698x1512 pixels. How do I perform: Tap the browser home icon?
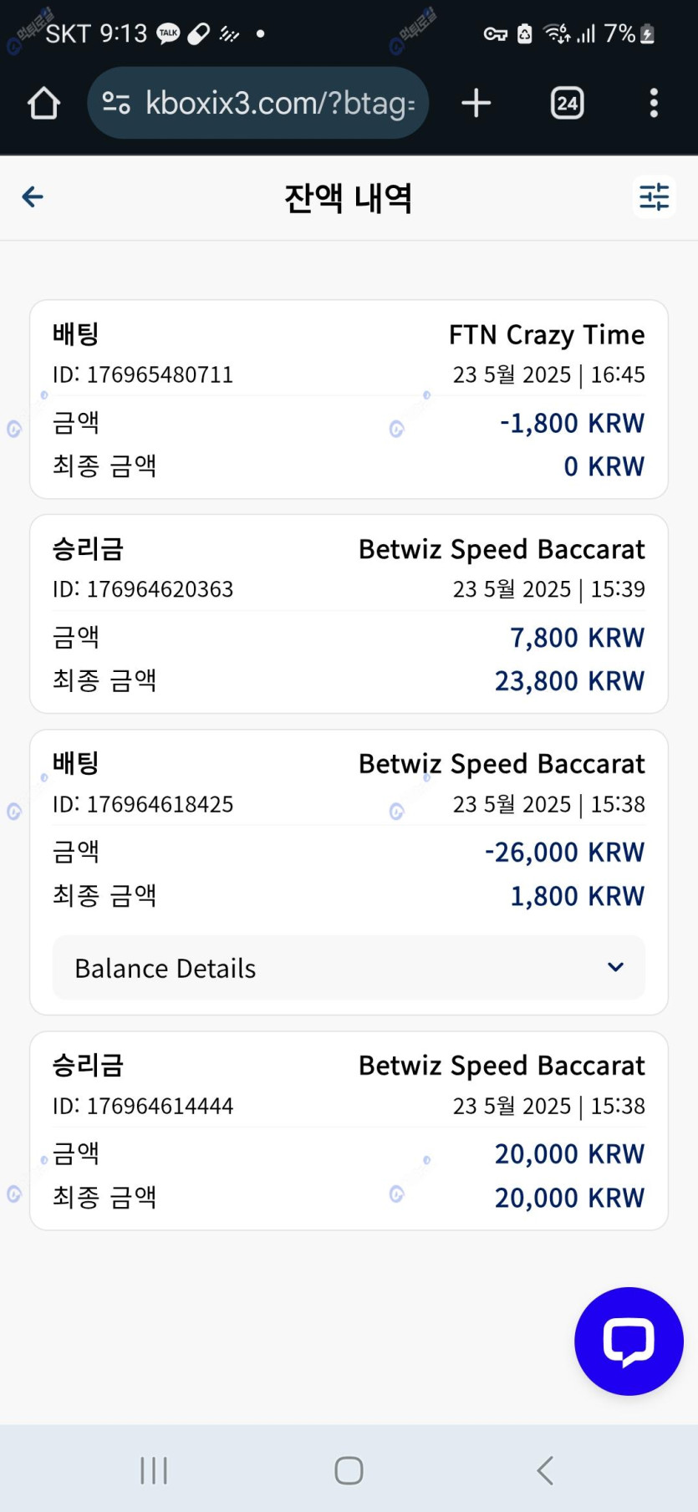pos(43,104)
